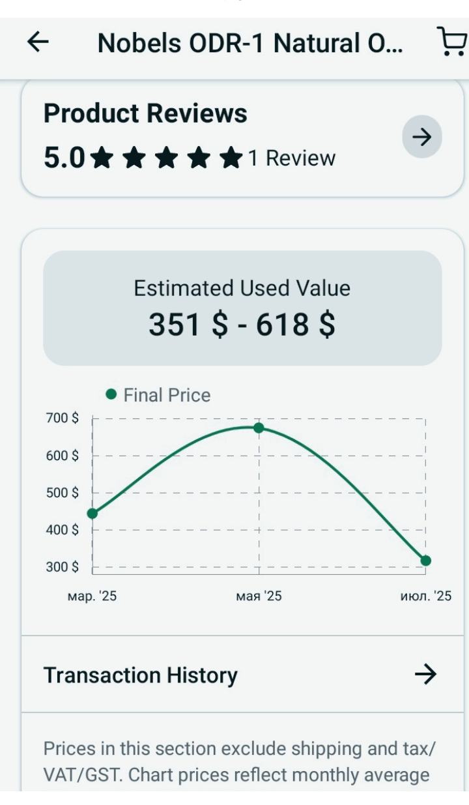
Task: Tap the Estimated Used Value box
Action: pyautogui.click(x=242, y=308)
